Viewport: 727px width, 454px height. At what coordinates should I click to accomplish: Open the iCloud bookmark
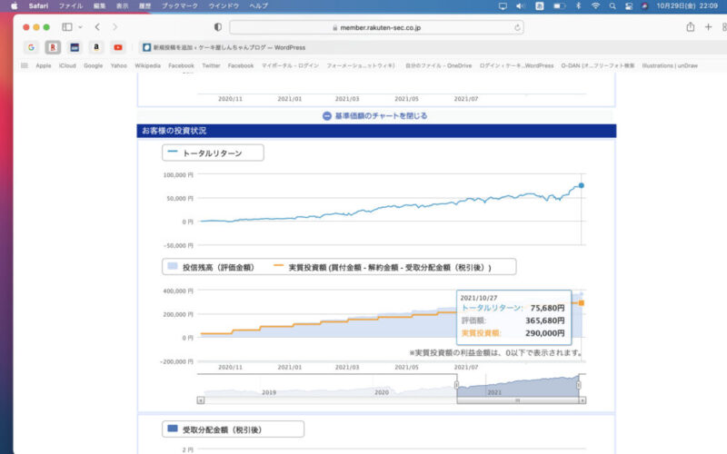67,65
